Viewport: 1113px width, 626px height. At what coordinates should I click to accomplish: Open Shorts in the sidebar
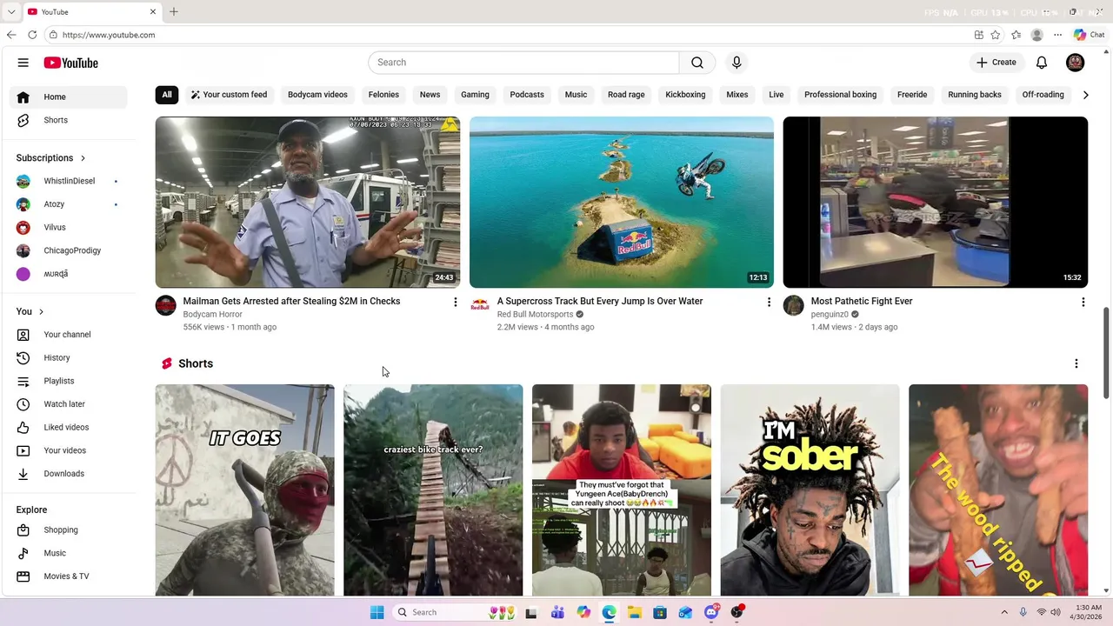[x=69, y=120]
